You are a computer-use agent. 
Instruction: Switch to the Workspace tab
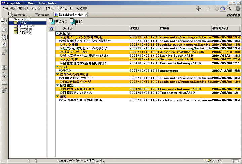tap(42, 15)
